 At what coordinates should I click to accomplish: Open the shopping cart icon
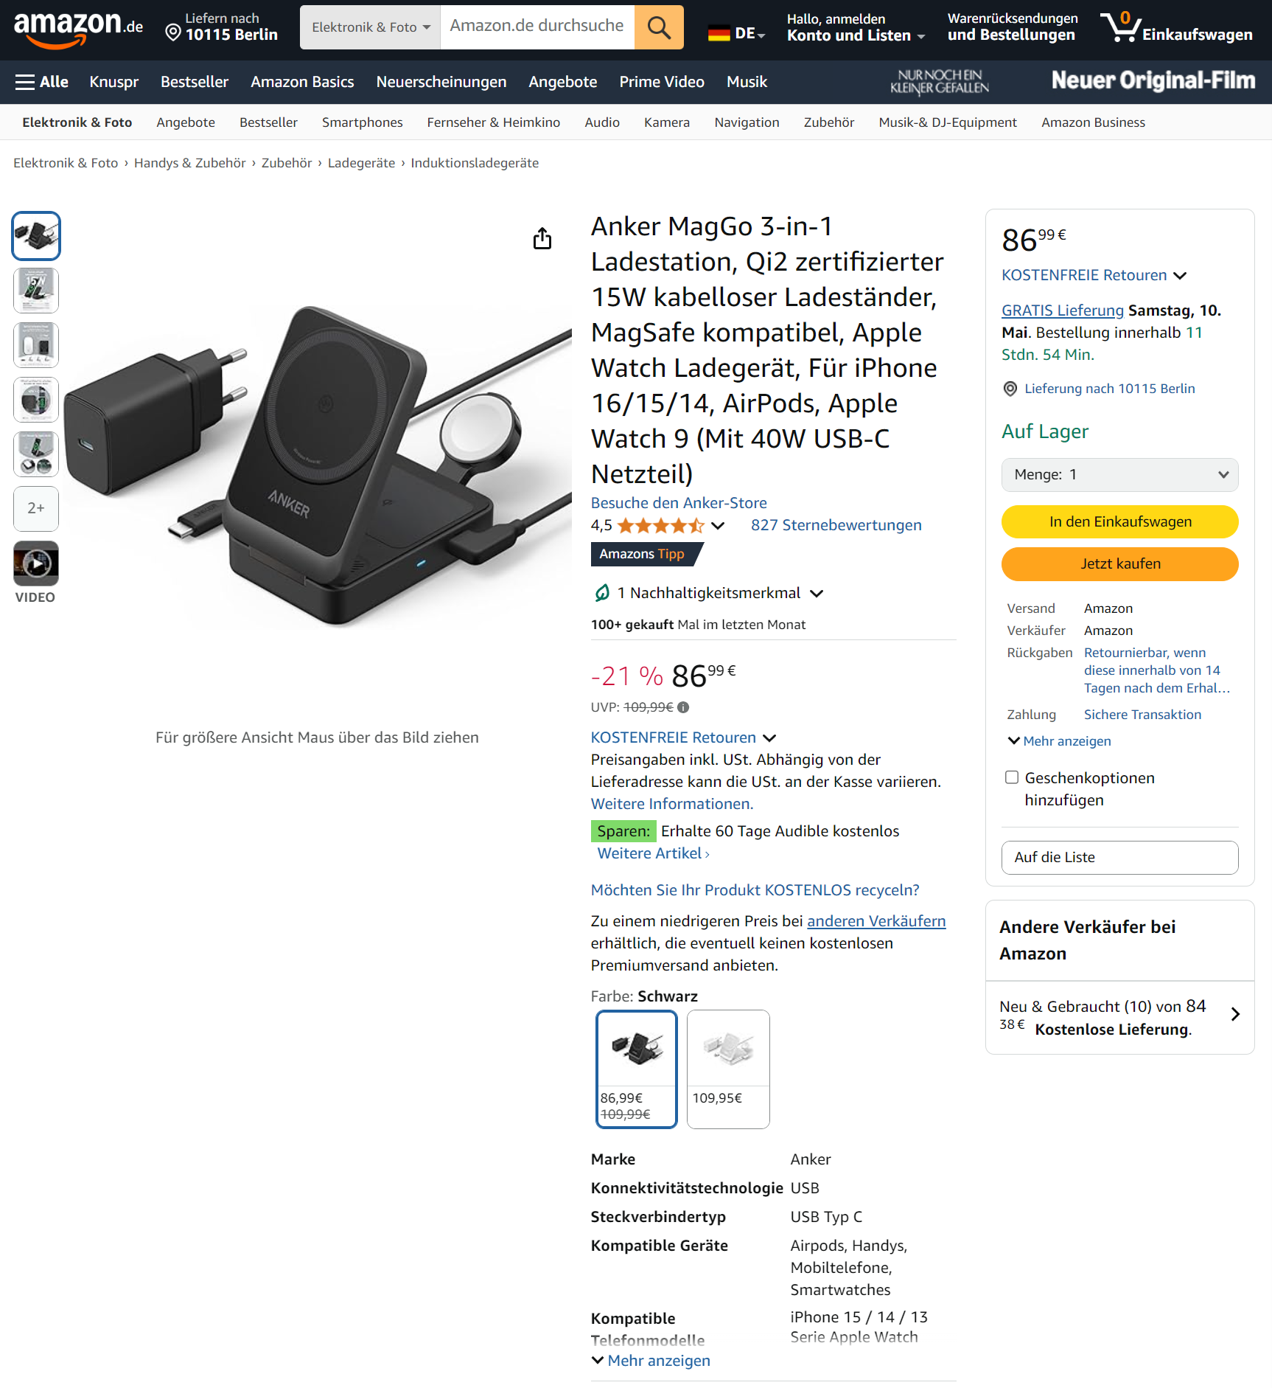[x=1175, y=27]
